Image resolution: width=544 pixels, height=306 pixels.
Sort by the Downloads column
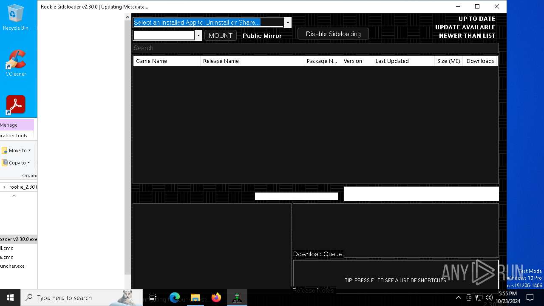tap(480, 61)
